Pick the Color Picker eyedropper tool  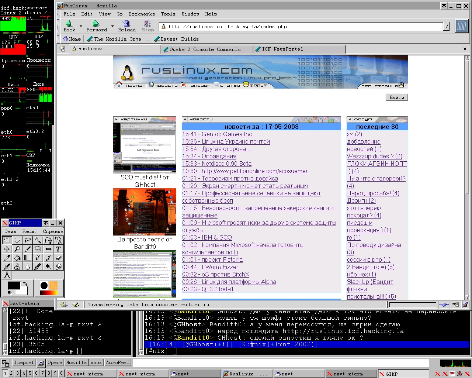(7, 258)
